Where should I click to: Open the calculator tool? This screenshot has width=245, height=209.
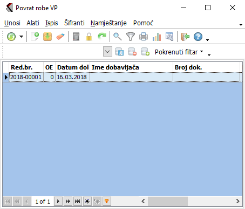tap(76, 37)
